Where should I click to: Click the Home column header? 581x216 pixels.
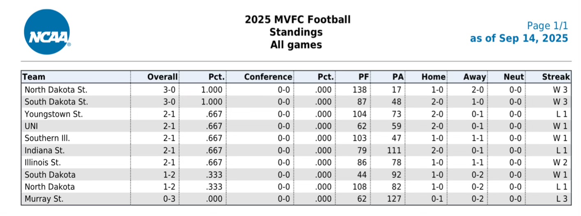pyautogui.click(x=433, y=77)
